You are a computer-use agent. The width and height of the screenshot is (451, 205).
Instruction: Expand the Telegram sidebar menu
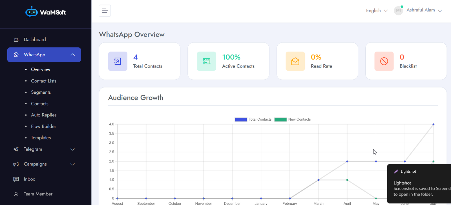44,149
